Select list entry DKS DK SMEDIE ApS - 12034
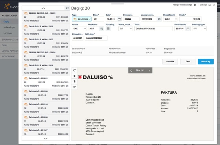 click(x=46, y=56)
